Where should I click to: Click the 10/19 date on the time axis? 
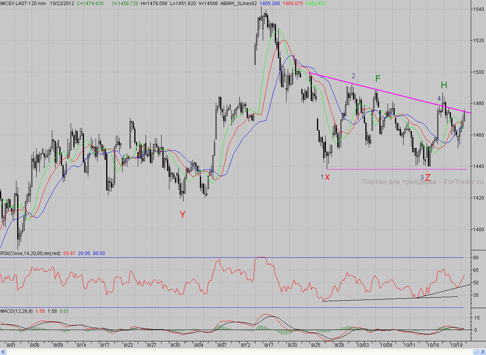point(457,345)
